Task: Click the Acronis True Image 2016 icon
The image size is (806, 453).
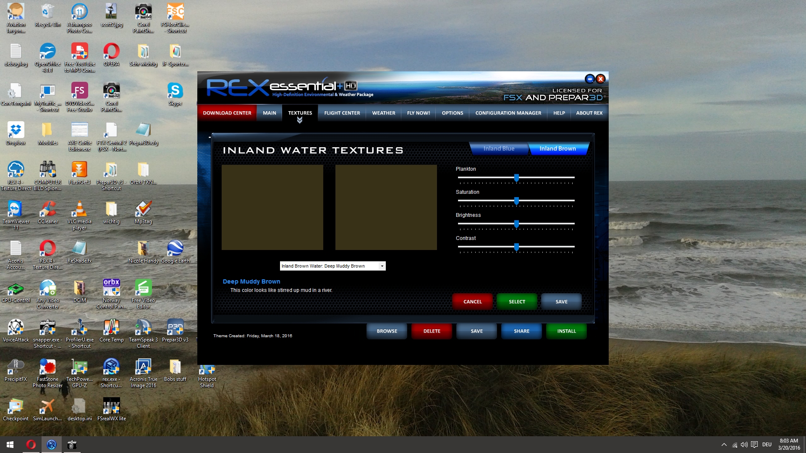Action: pyautogui.click(x=143, y=373)
